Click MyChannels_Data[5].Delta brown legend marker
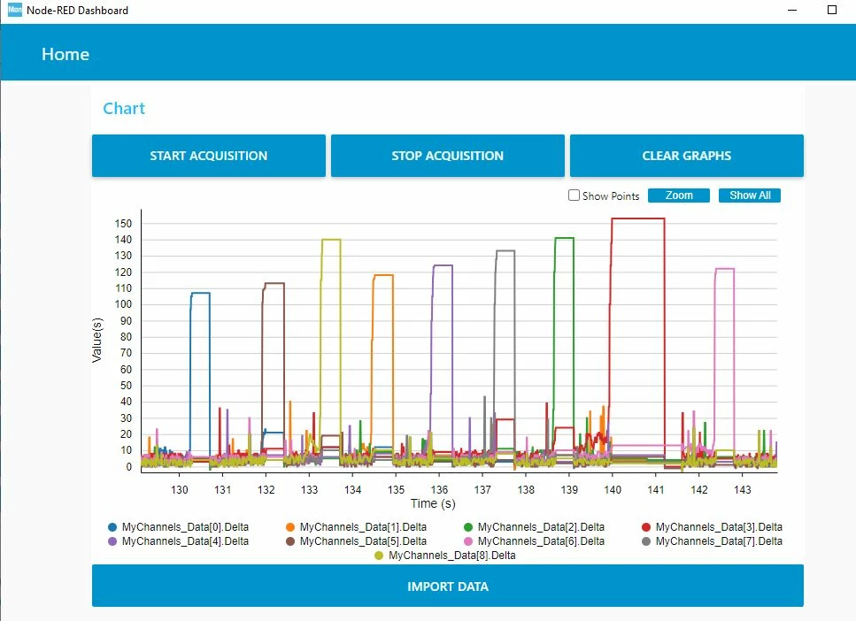 [x=290, y=541]
